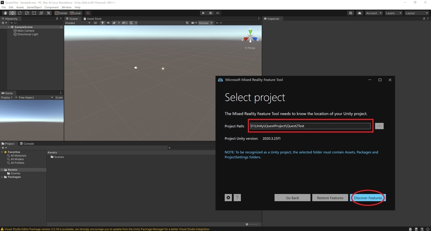Open the Free Aspect dropdown
Viewport: 431px width, 231px height.
pyautogui.click(x=35, y=98)
